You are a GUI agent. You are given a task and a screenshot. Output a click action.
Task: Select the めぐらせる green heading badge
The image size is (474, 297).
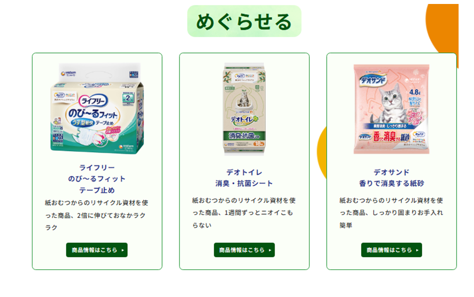244,21
